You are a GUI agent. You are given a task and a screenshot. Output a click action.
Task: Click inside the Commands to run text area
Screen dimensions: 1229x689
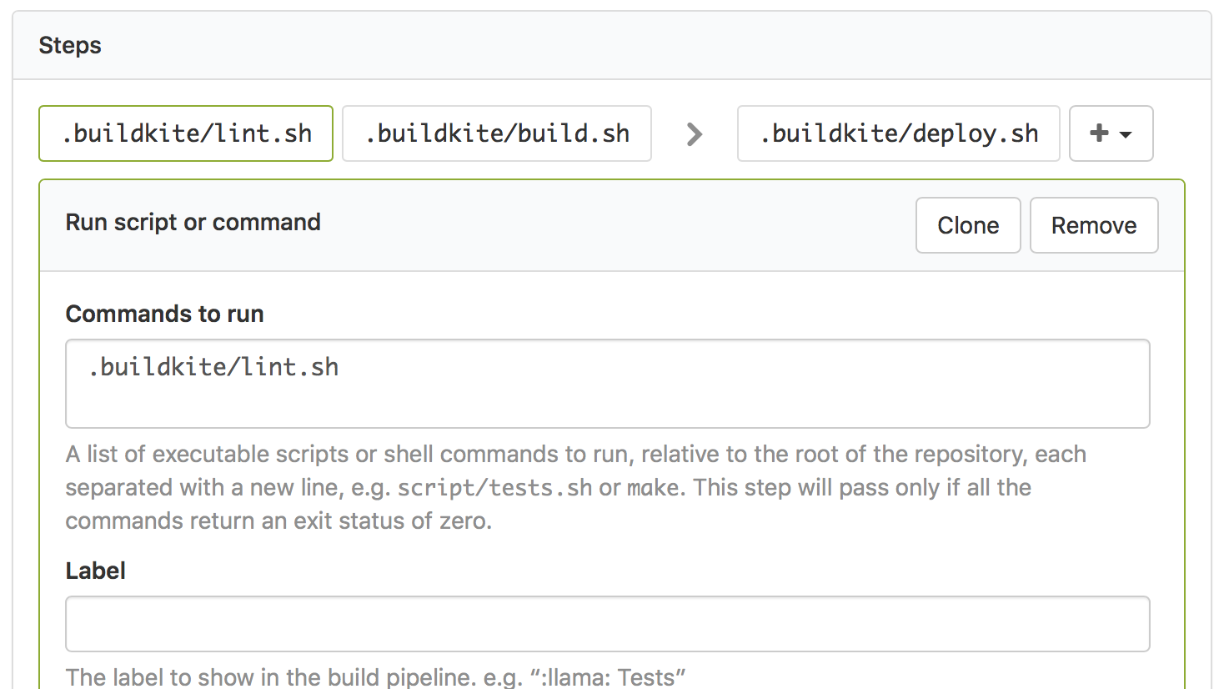pyautogui.click(x=607, y=384)
